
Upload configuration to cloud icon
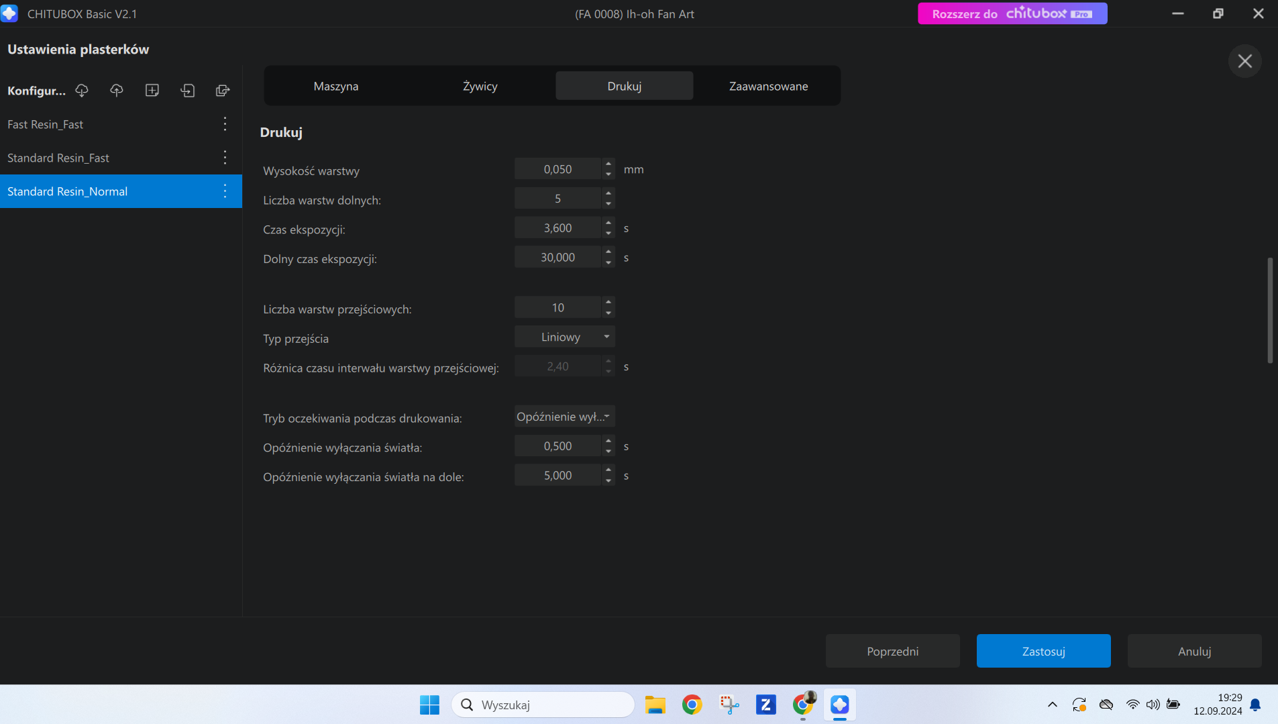(x=117, y=91)
